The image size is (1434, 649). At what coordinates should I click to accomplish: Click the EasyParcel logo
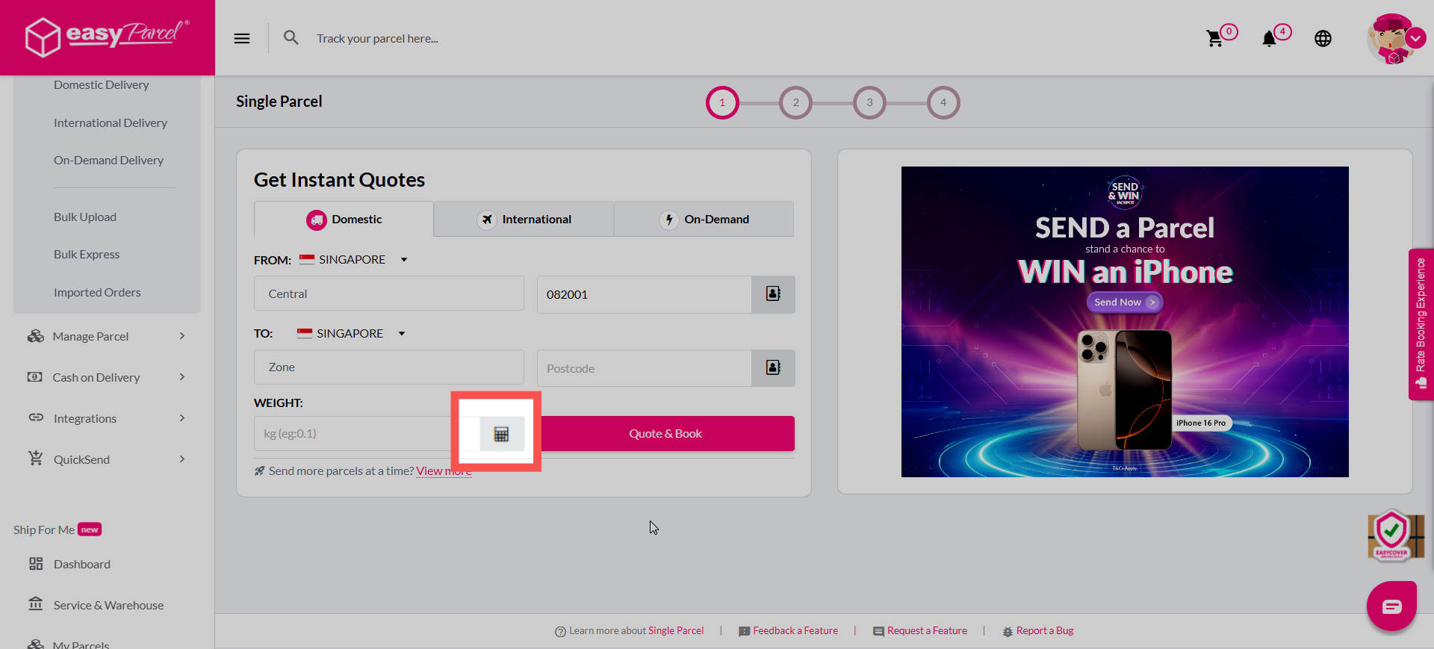tap(107, 37)
